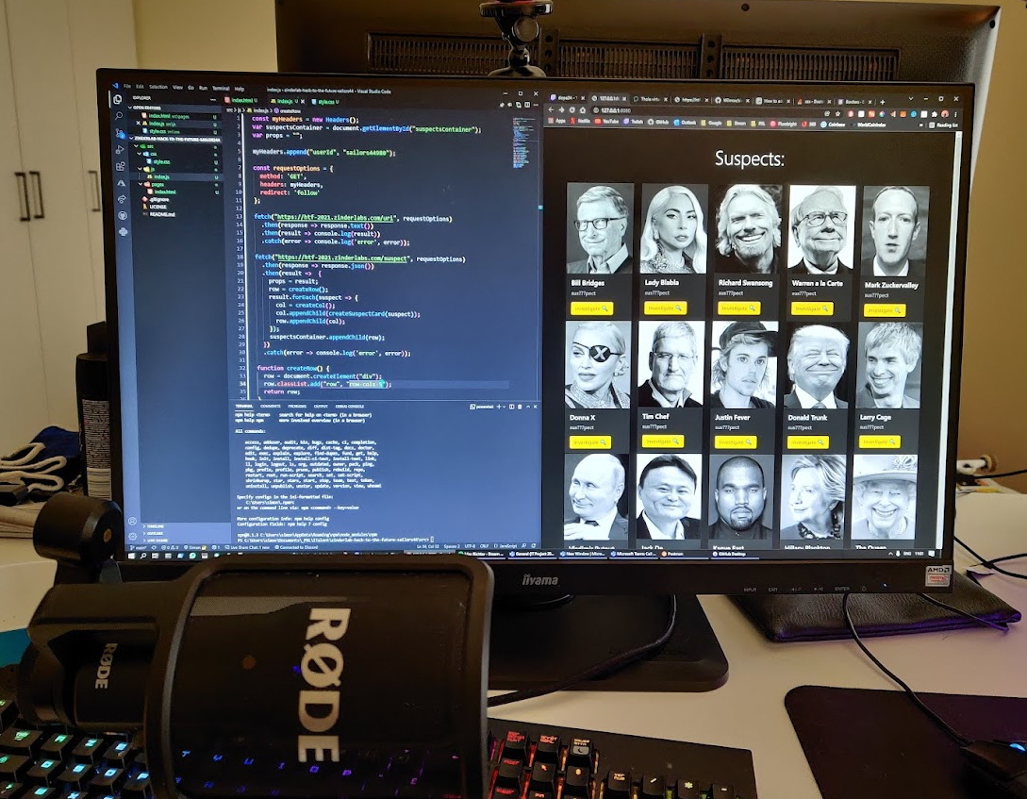Open Source Control view in activity bar
Image resolution: width=1027 pixels, height=799 pixels.
pyautogui.click(x=119, y=133)
